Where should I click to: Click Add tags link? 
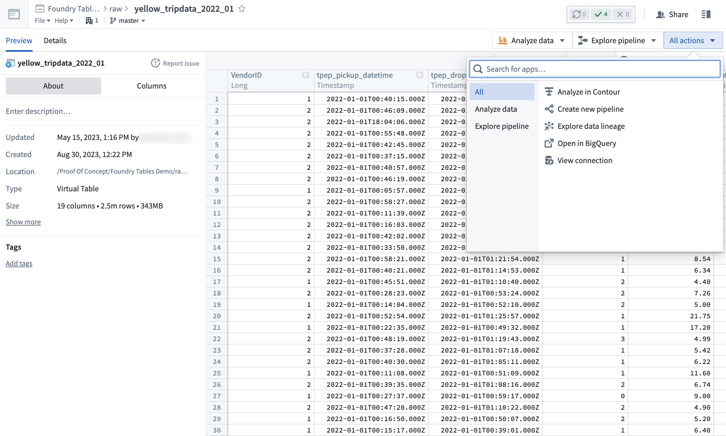19,263
